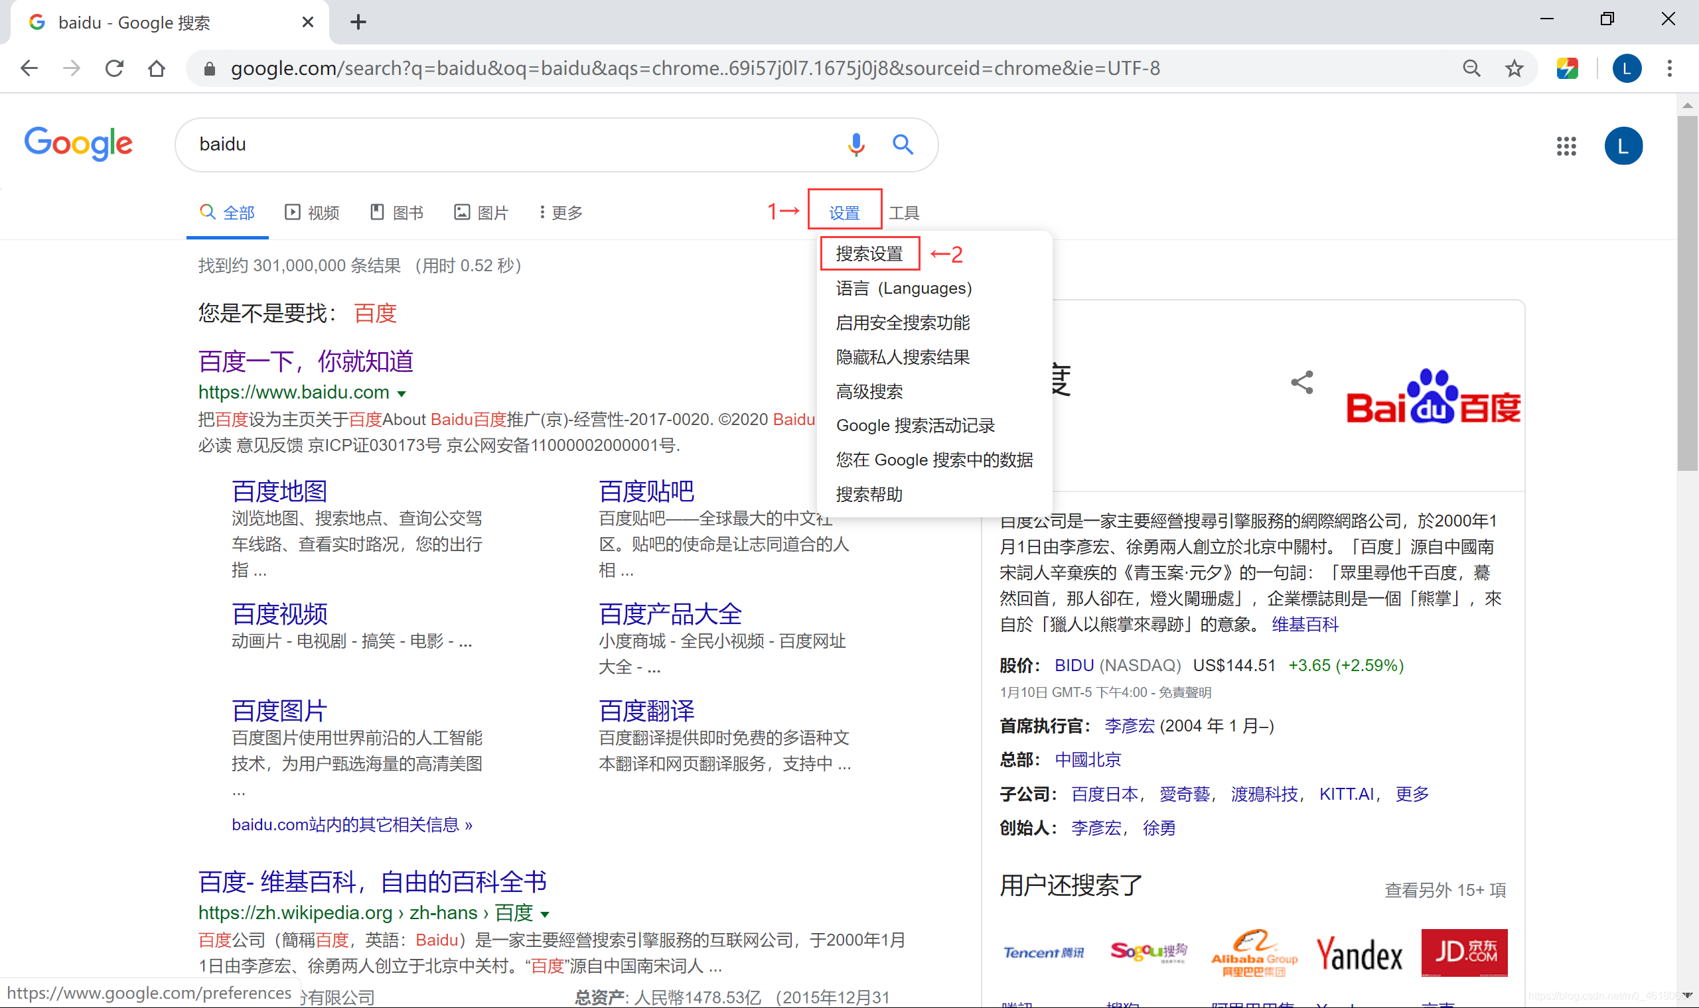Expand the baidu.com URL dropdown arrow
Image resolution: width=1699 pixels, height=1008 pixels.
tap(402, 393)
